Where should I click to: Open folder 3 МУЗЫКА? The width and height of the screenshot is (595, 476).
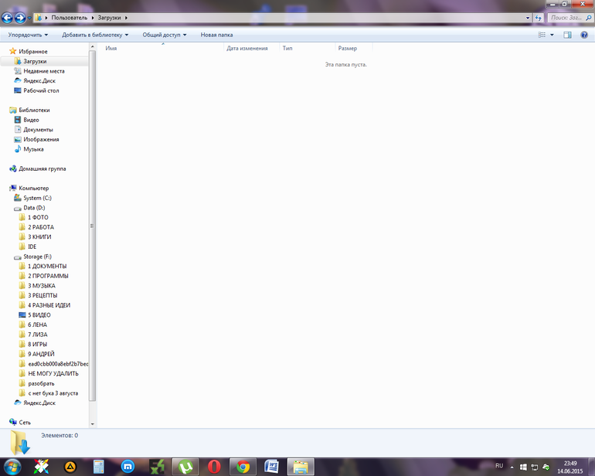click(42, 286)
